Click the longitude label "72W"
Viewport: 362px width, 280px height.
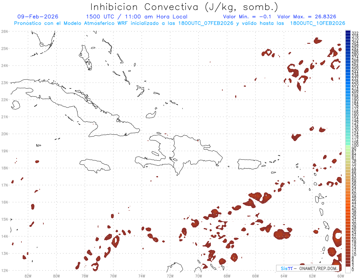coord(170,276)
